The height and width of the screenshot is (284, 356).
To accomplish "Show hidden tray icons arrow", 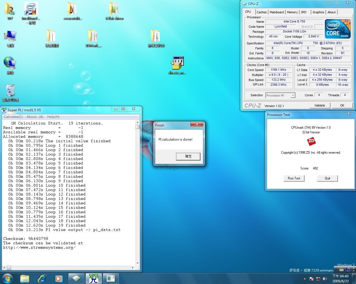I will (305, 279).
